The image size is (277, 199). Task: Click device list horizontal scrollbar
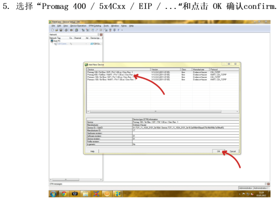pyautogui.click(x=155, y=111)
